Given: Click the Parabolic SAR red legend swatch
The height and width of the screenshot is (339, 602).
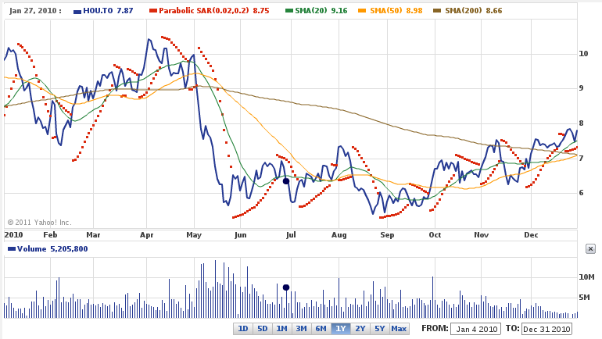Looking at the screenshot, I should pyautogui.click(x=153, y=11).
